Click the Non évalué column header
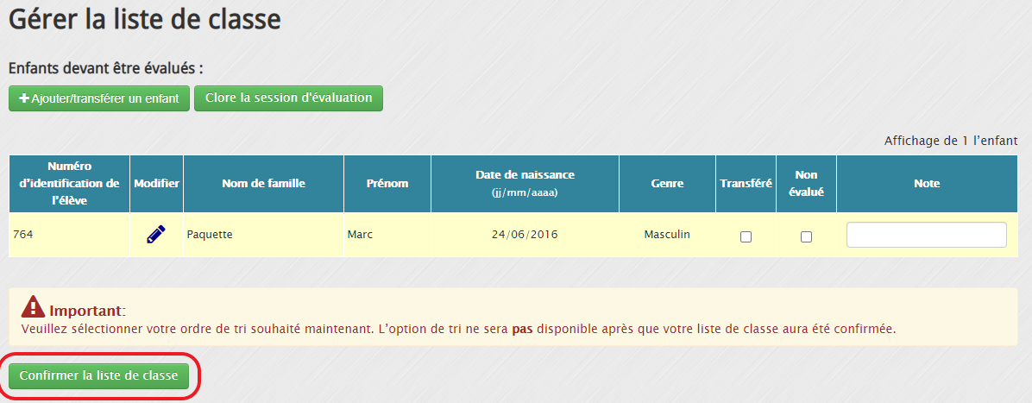Viewport: 1032px width, 403px height. [806, 184]
